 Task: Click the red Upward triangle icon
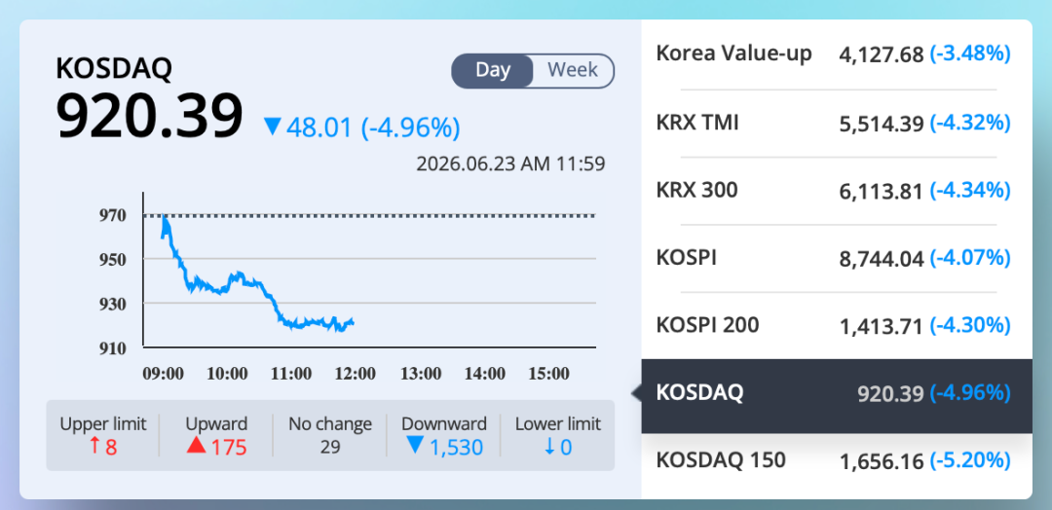pos(196,445)
